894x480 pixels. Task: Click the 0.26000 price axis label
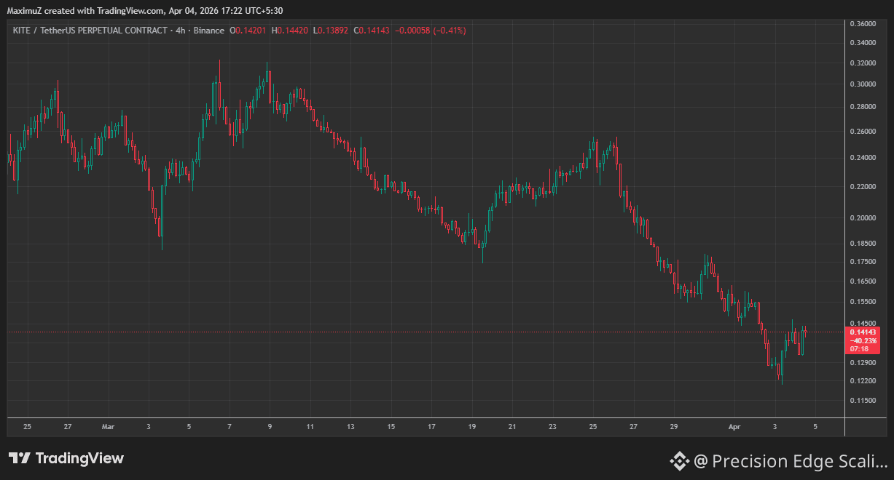(863, 132)
